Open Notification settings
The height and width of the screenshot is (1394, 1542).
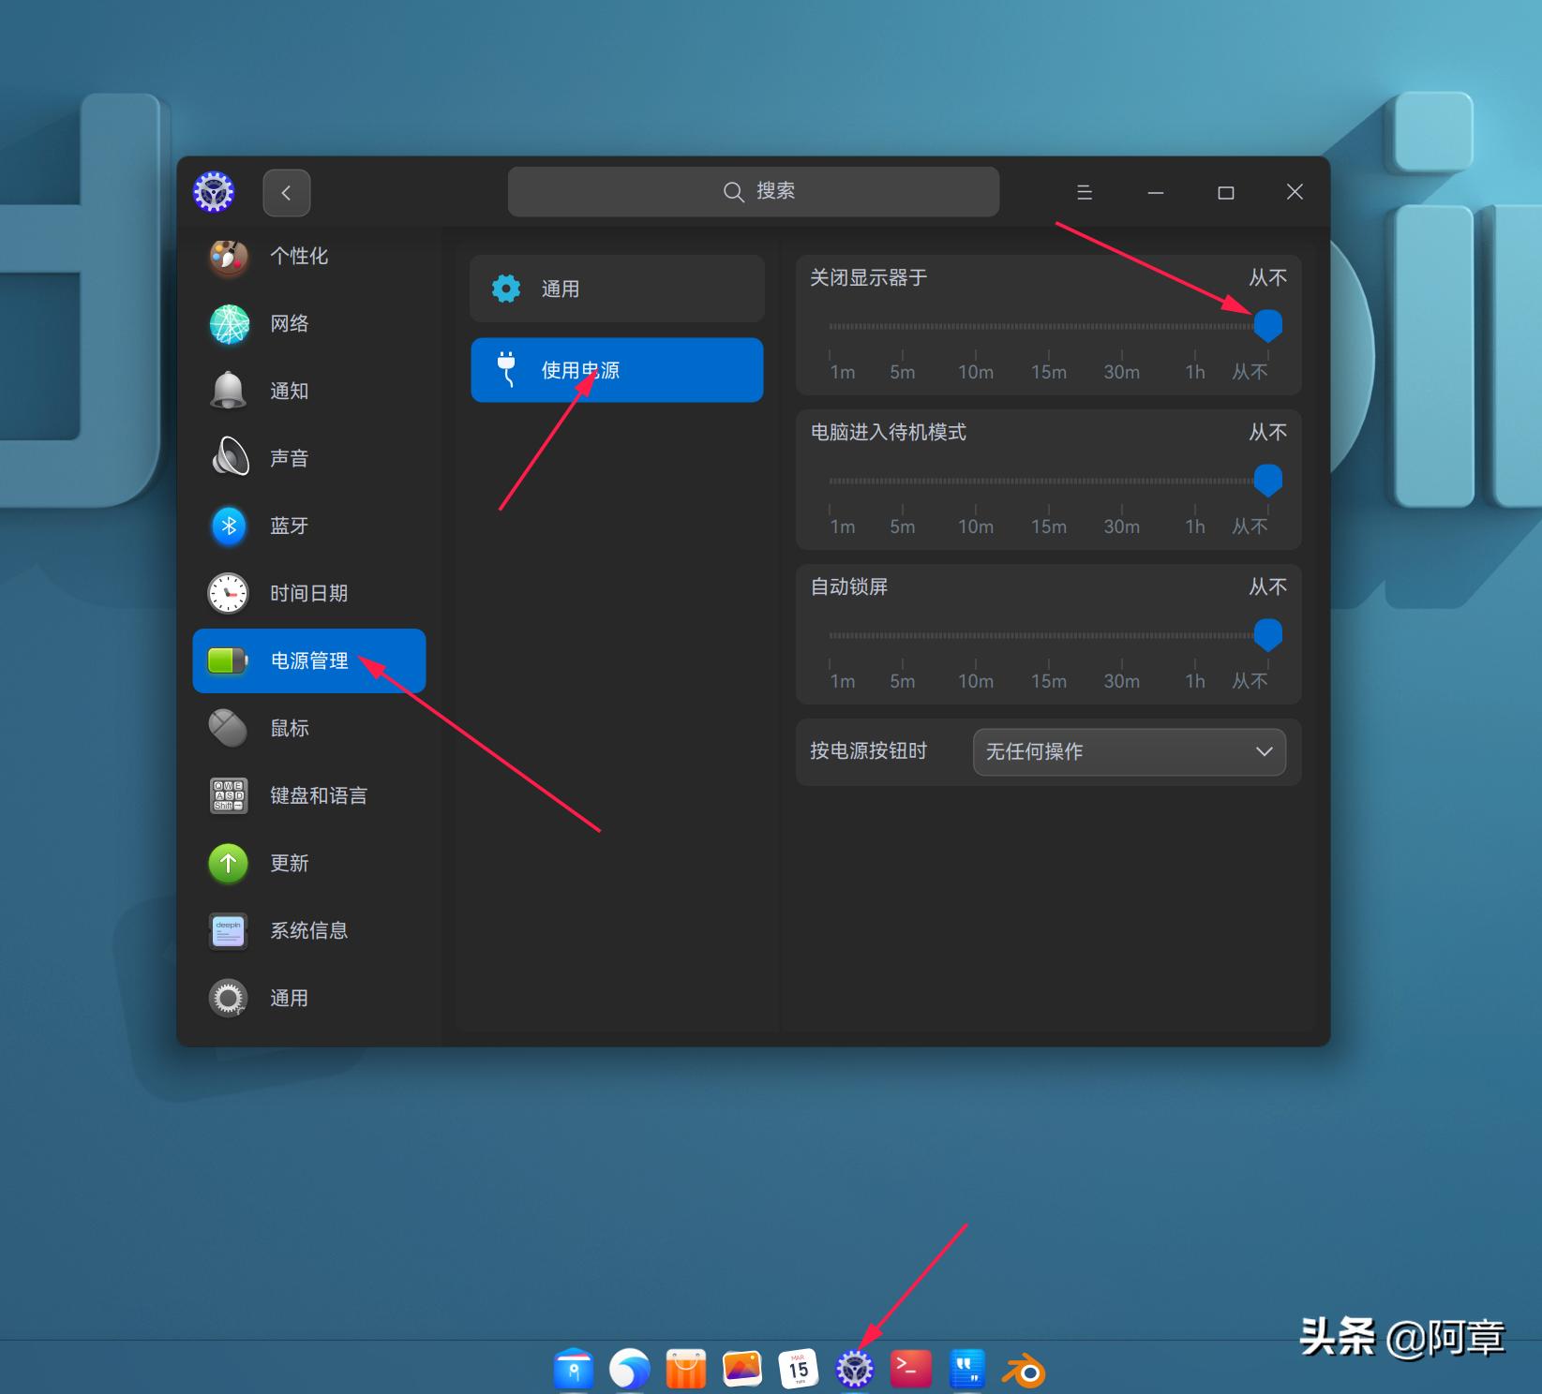tap(289, 391)
